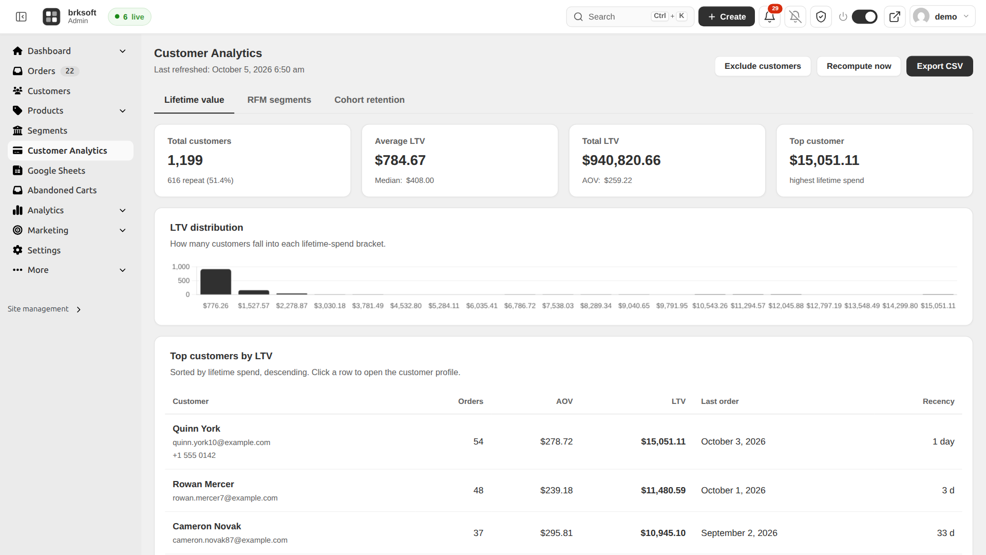Click the Dashboard home icon
Viewport: 986px width, 555px height.
pyautogui.click(x=17, y=51)
